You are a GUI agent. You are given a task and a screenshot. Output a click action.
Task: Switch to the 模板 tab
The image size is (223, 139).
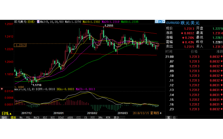(x=13, y=117)
